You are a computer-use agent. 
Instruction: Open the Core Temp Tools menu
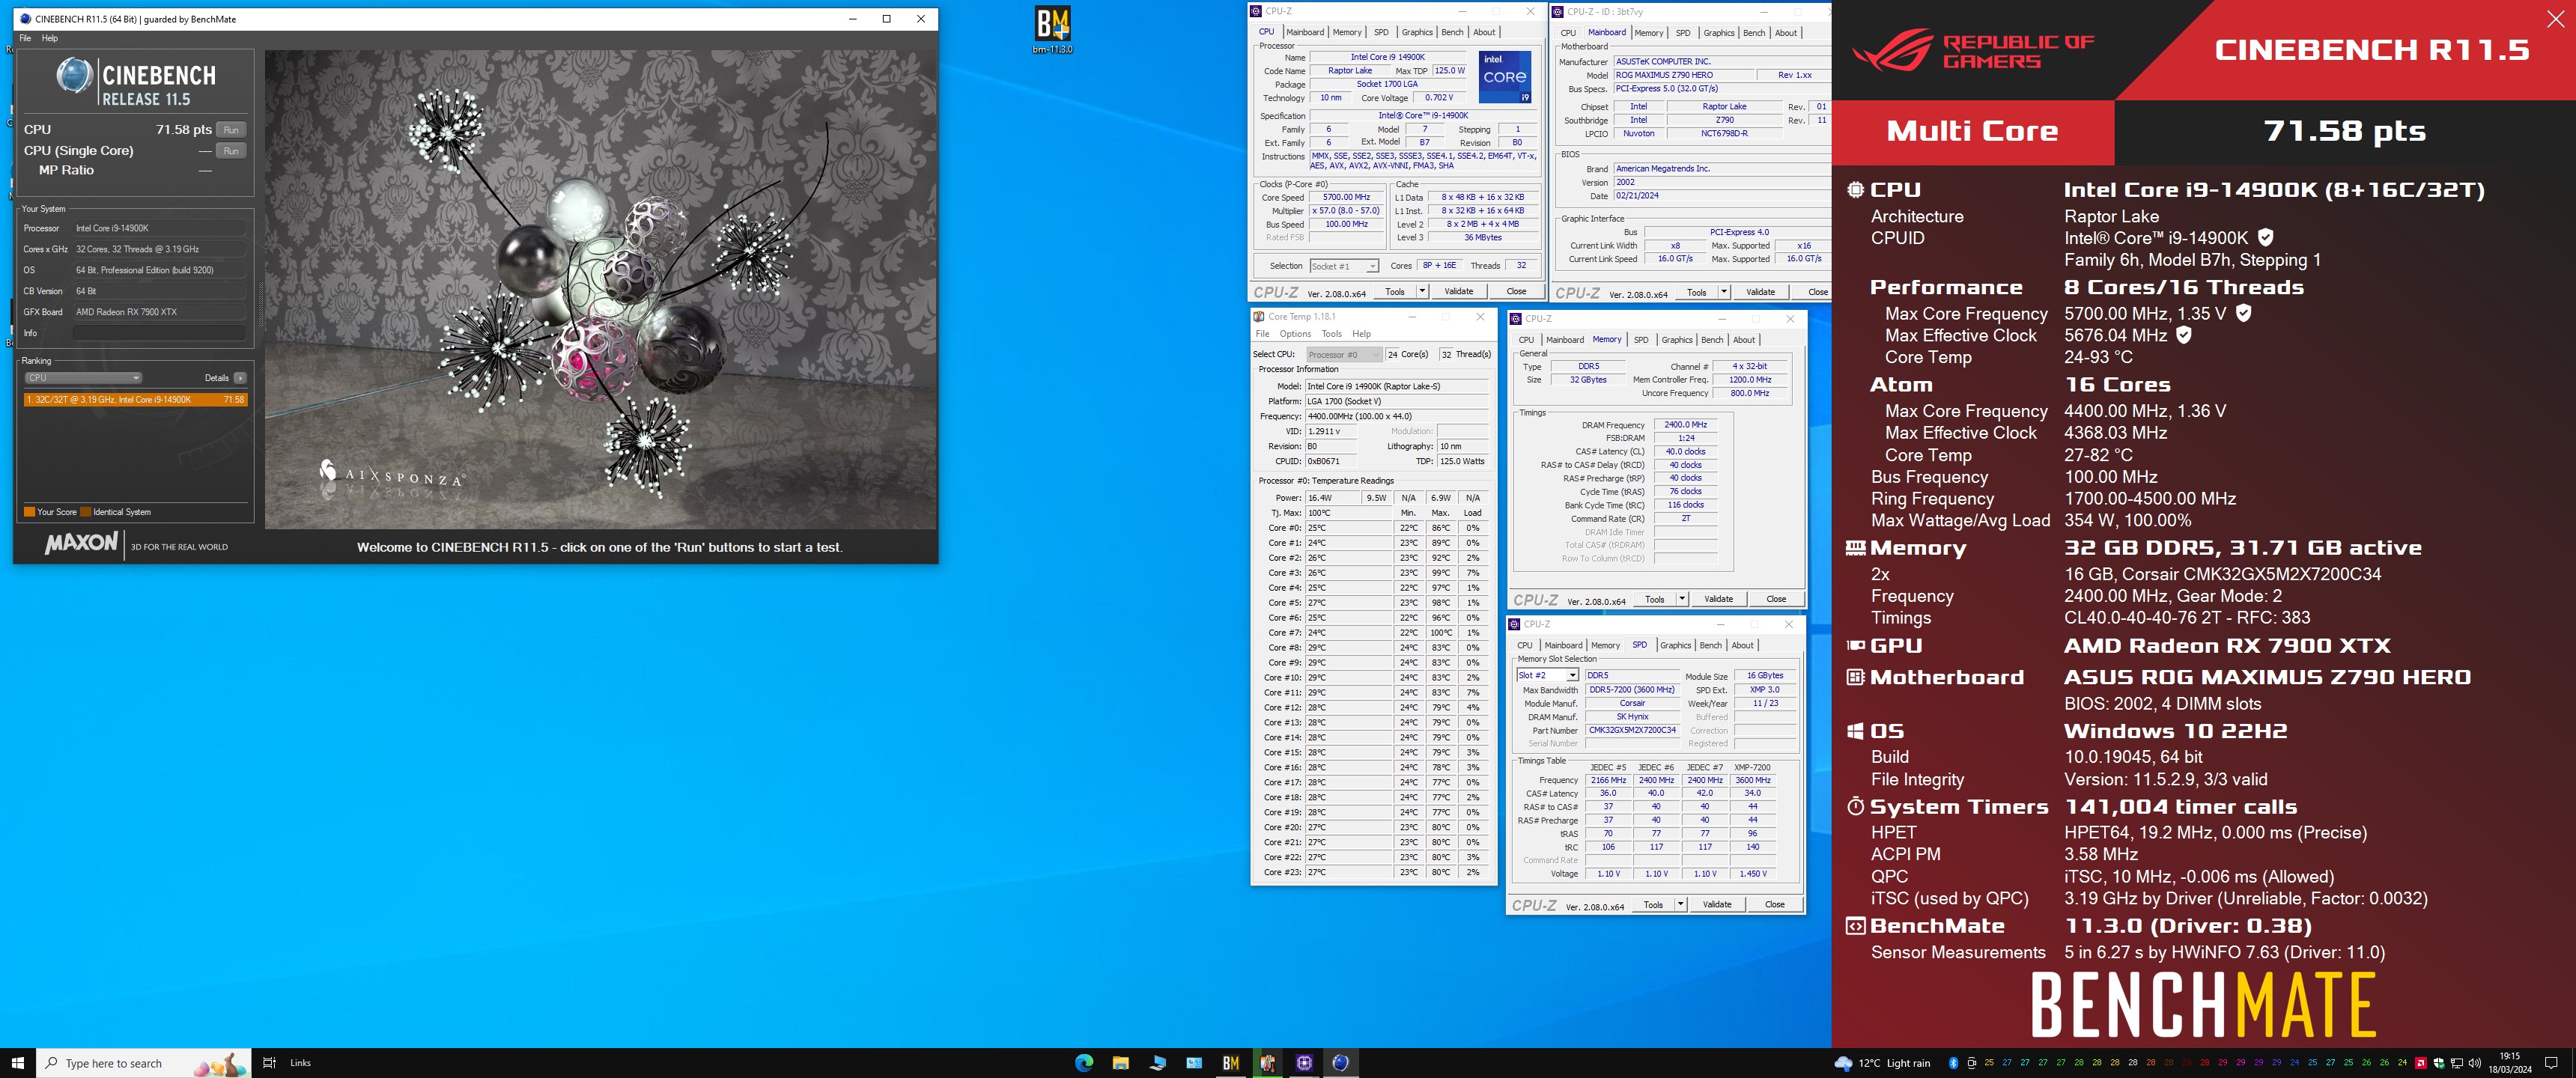(x=1331, y=334)
